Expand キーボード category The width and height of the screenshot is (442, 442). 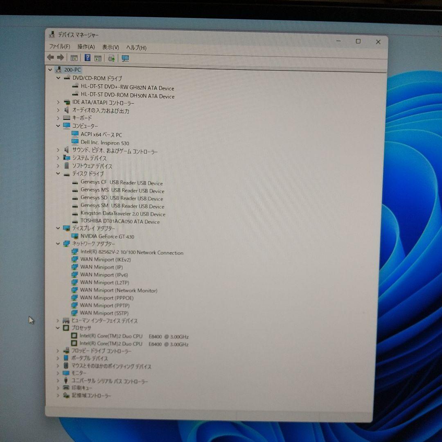(x=58, y=118)
